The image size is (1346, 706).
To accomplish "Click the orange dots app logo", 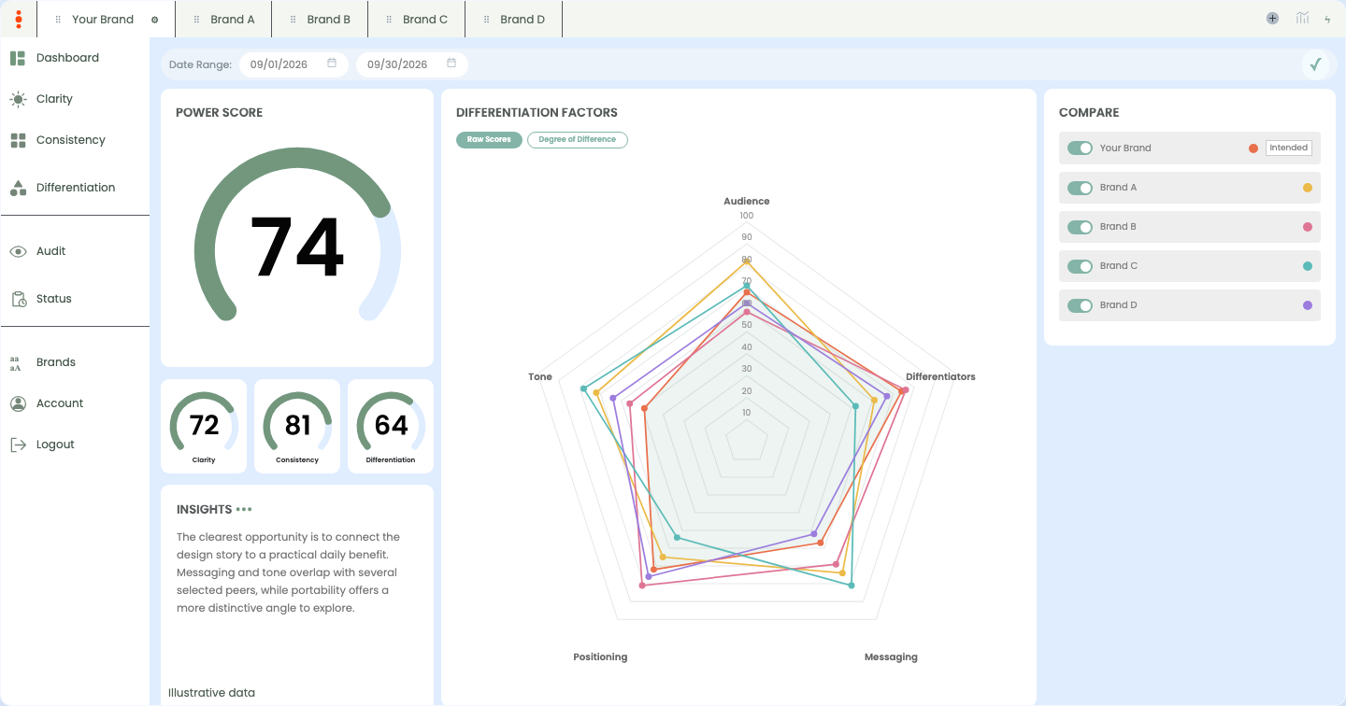I will (19, 19).
